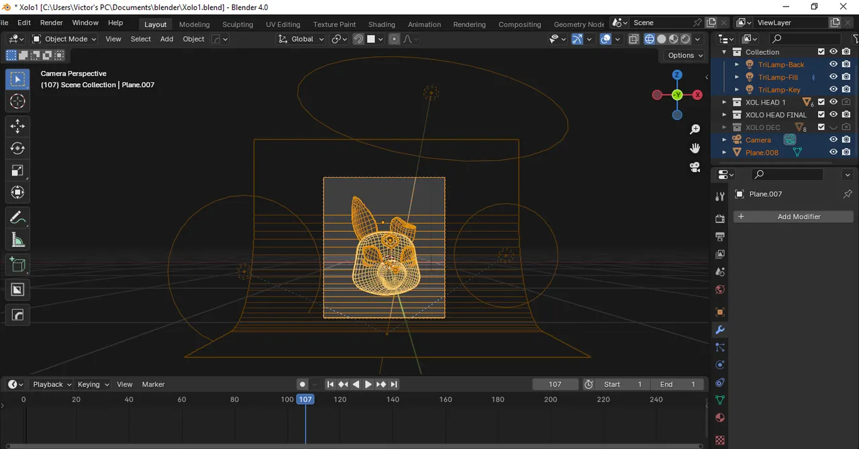Click the Add Modifier button
This screenshot has height=449, width=859.
tap(793, 216)
